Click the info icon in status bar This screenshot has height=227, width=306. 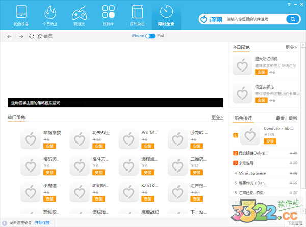pos(4,223)
